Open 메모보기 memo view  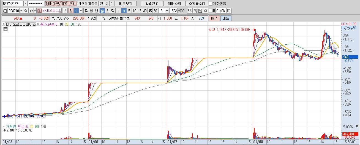pos(126,4)
